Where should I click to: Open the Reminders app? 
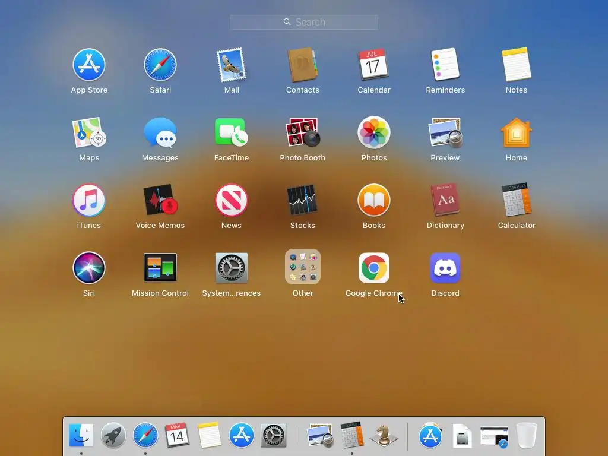click(445, 65)
